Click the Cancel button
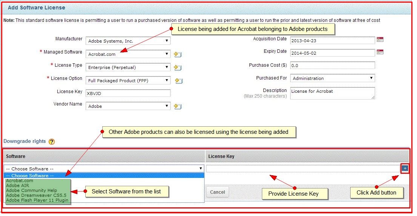This screenshot has height=216, width=417. click(217, 192)
